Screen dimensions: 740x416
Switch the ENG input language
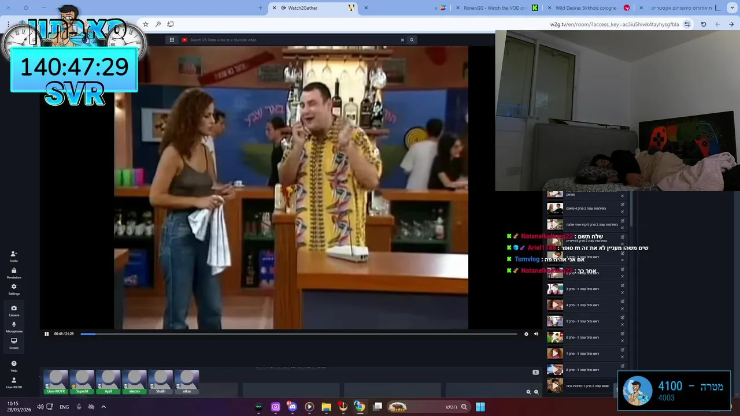click(x=64, y=407)
